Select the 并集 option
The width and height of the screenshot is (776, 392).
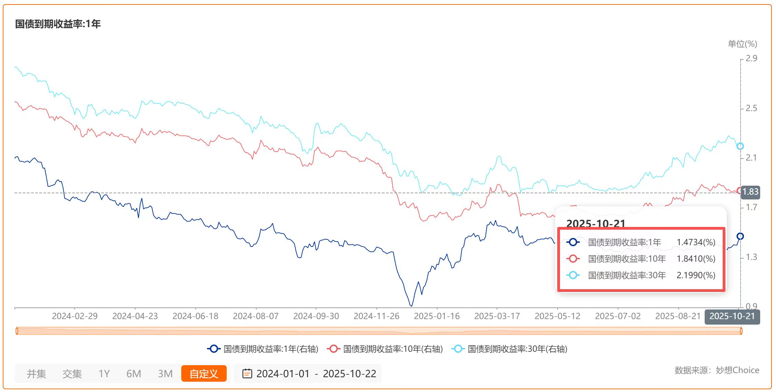(36, 374)
